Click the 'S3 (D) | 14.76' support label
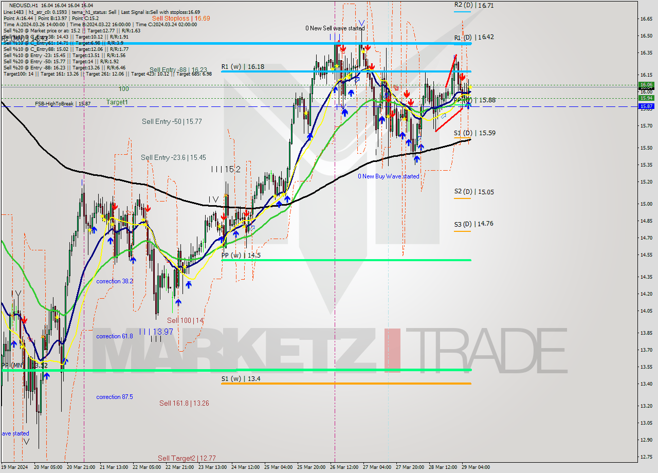Image resolution: width=658 pixels, height=473 pixels. click(474, 224)
